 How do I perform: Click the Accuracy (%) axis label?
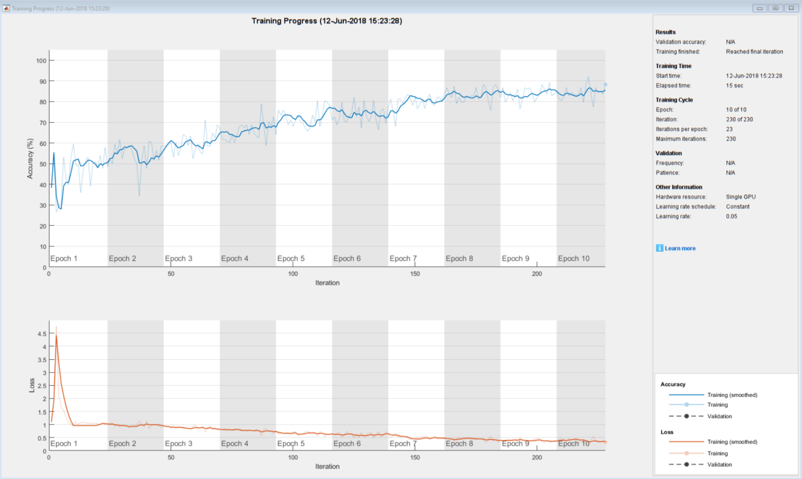pyautogui.click(x=30, y=158)
